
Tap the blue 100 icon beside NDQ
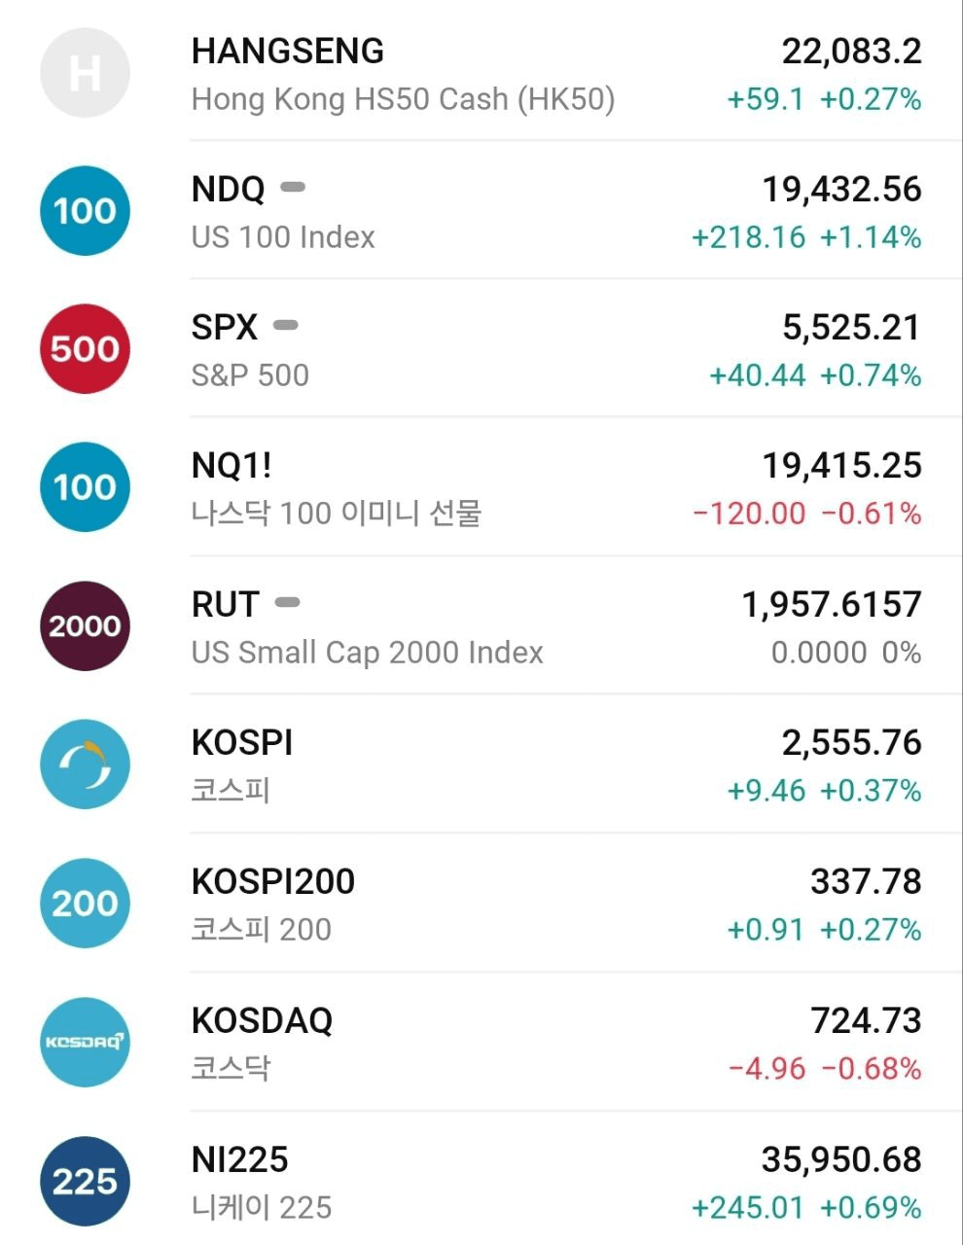(x=85, y=211)
